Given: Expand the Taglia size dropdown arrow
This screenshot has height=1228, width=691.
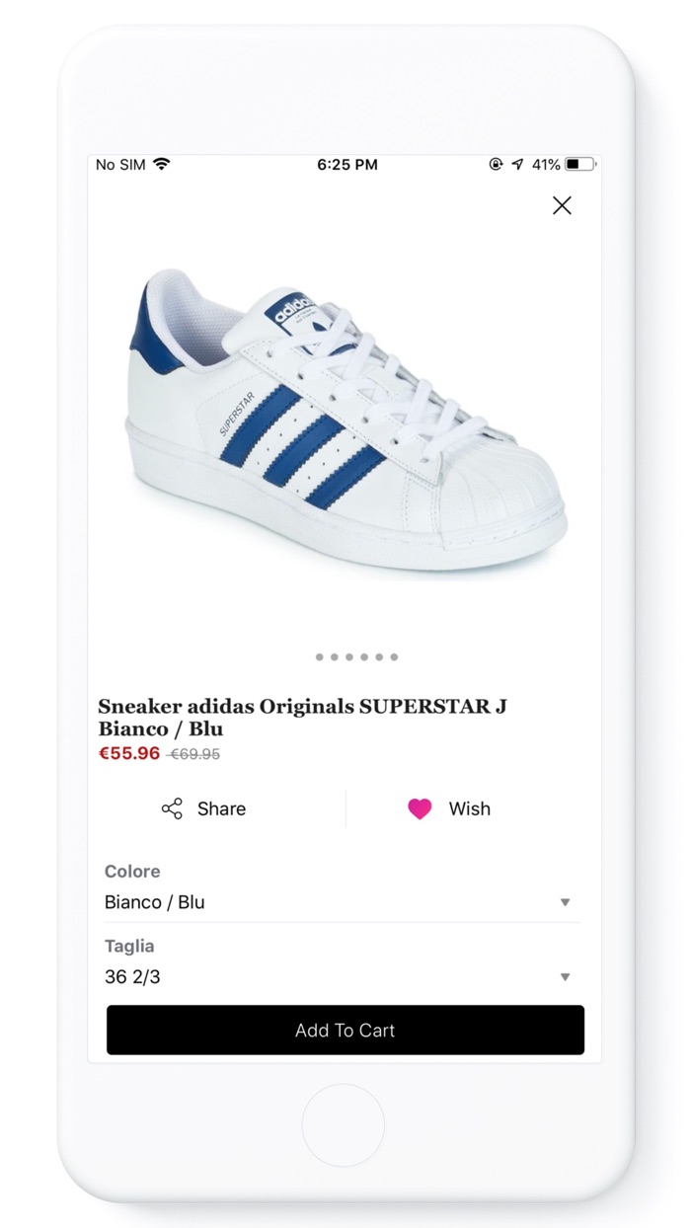Looking at the screenshot, I should tap(566, 977).
